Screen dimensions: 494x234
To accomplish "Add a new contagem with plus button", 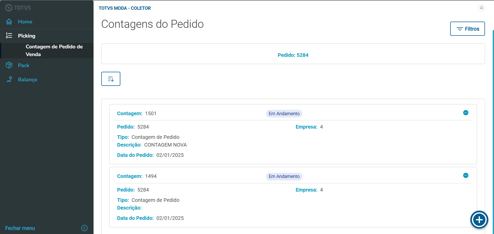I will click(479, 220).
